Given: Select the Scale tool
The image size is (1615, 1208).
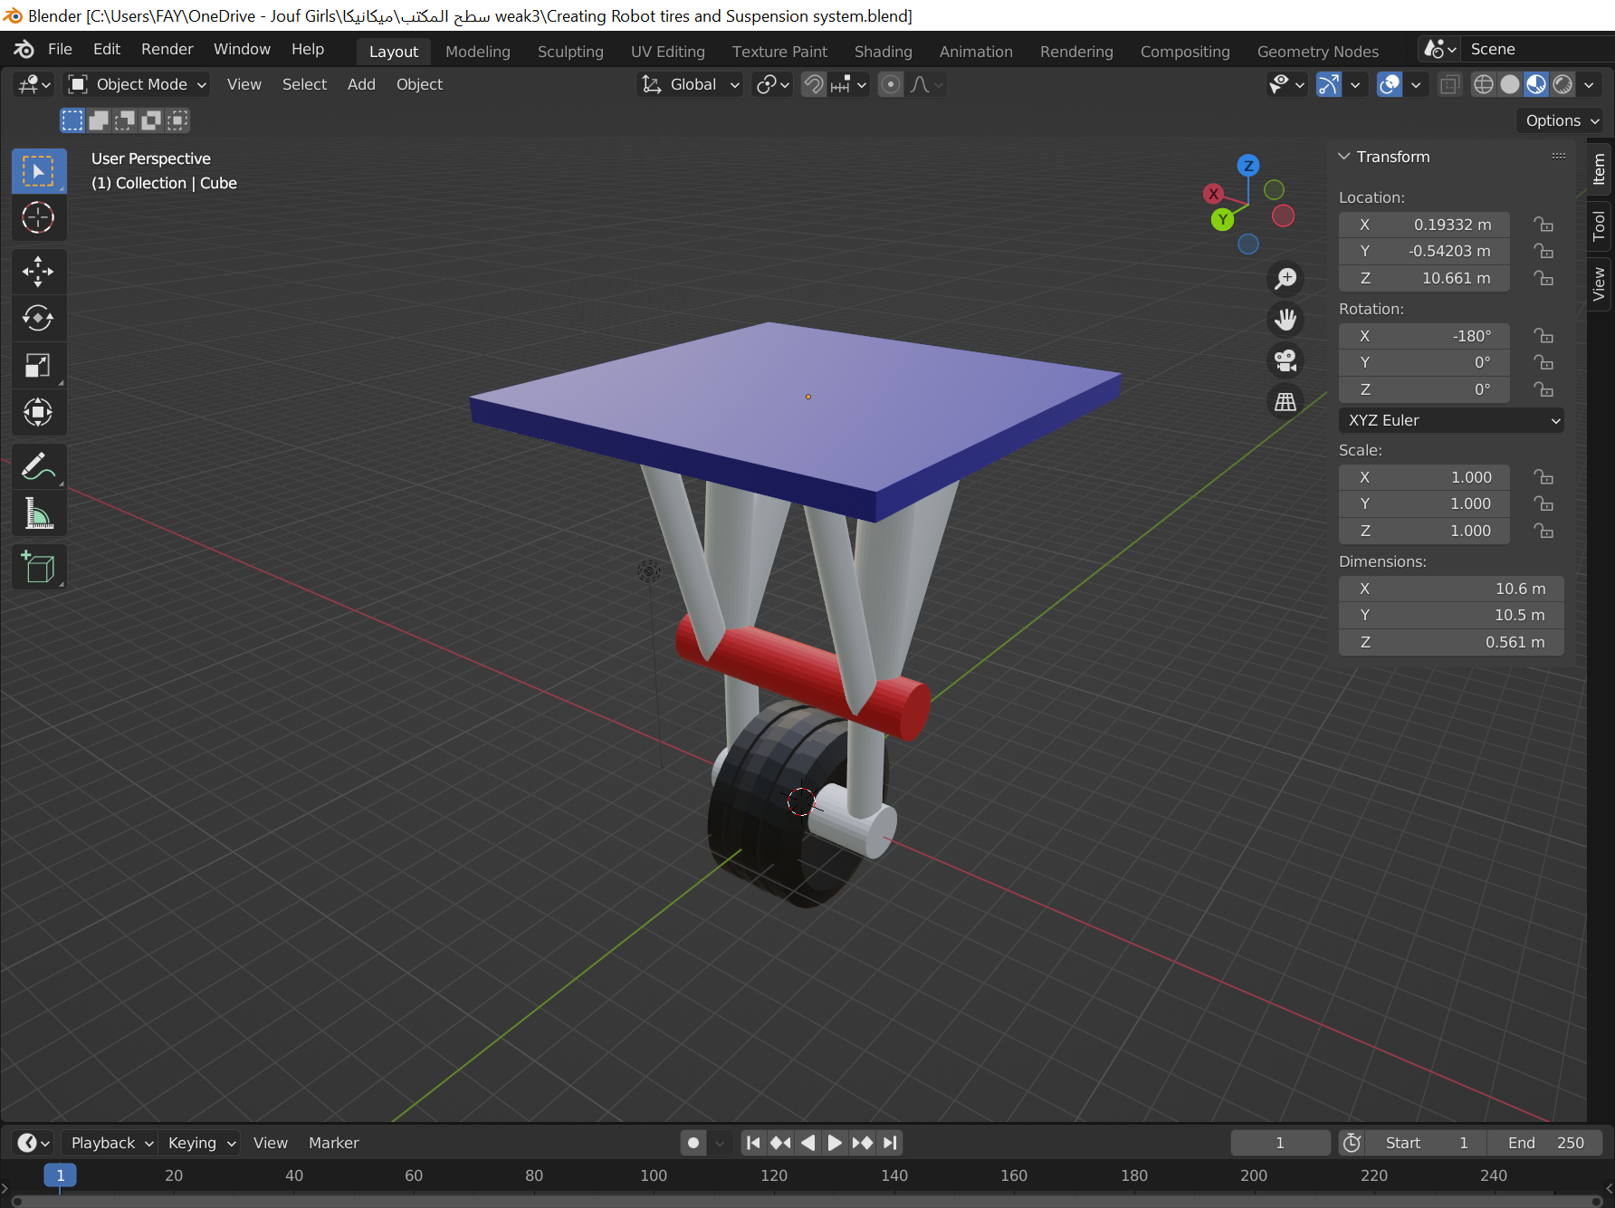Looking at the screenshot, I should pyautogui.click(x=38, y=365).
